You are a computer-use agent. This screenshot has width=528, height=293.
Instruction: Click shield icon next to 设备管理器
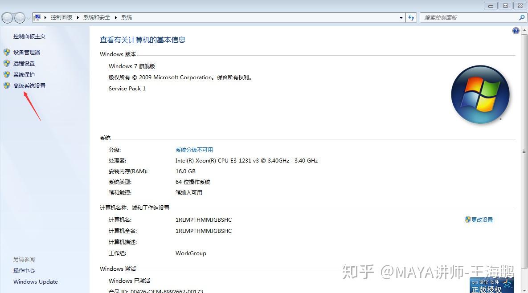[7, 52]
